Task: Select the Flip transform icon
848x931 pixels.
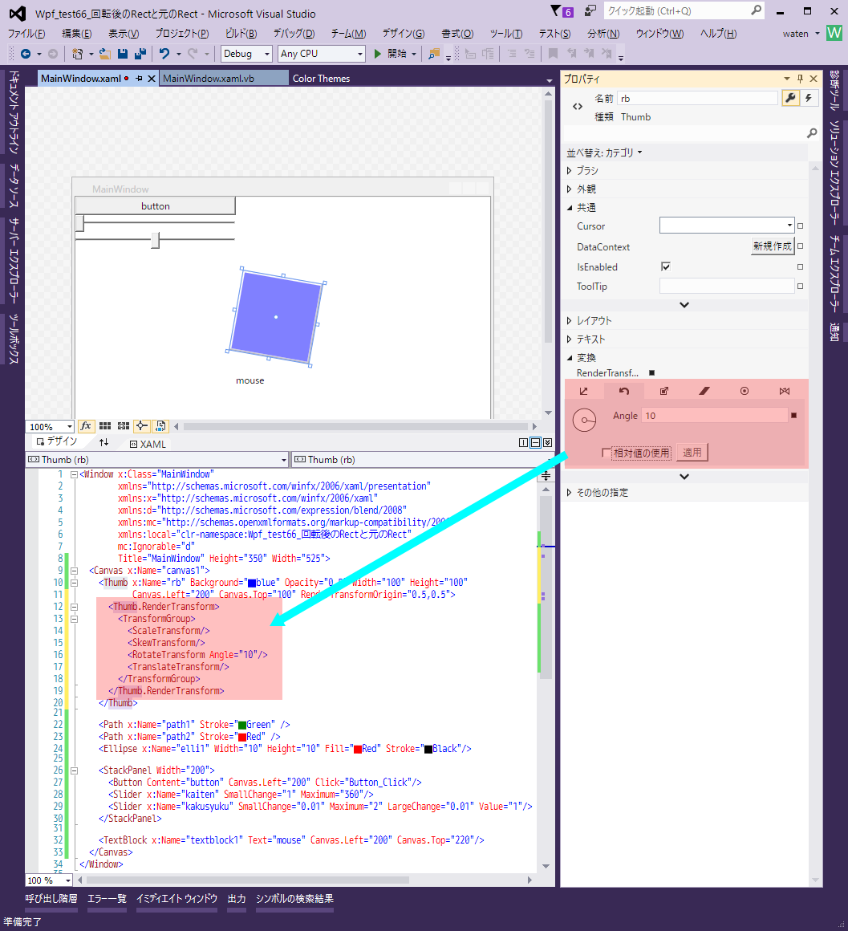Action: [x=785, y=390]
